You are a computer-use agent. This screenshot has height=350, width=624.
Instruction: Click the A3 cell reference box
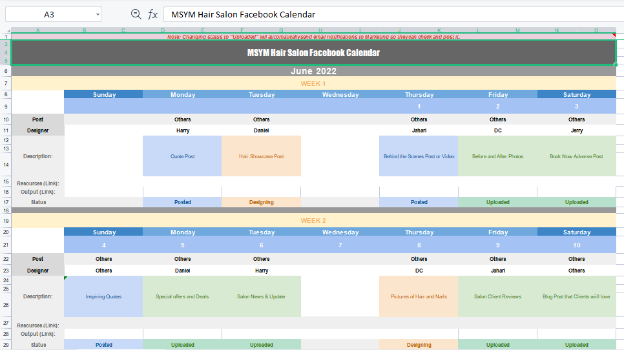click(x=49, y=15)
